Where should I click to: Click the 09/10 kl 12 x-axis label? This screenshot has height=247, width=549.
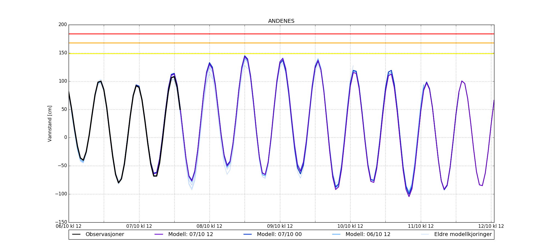coord(280,226)
